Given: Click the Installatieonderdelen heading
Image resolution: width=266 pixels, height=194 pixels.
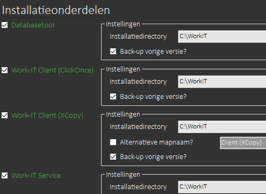Looking at the screenshot, I should point(56,10).
